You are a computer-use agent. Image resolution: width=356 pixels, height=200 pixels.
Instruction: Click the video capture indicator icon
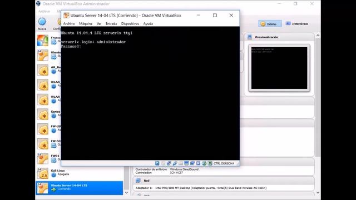192,163
